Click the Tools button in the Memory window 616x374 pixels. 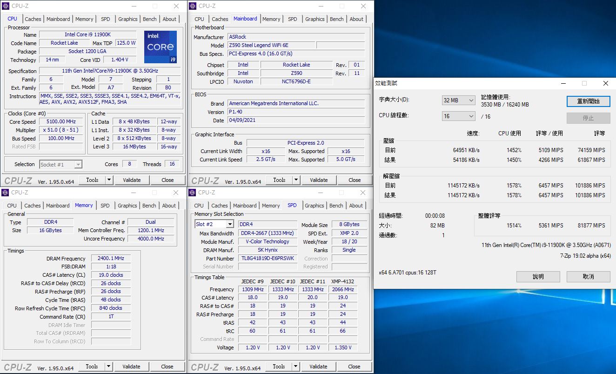(92, 367)
